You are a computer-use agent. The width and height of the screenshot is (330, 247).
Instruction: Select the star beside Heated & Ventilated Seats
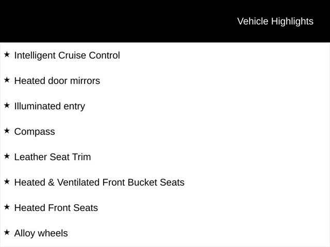pyautogui.click(x=7, y=181)
